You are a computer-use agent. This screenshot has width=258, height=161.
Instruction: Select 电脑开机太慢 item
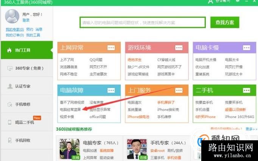pos(206,60)
